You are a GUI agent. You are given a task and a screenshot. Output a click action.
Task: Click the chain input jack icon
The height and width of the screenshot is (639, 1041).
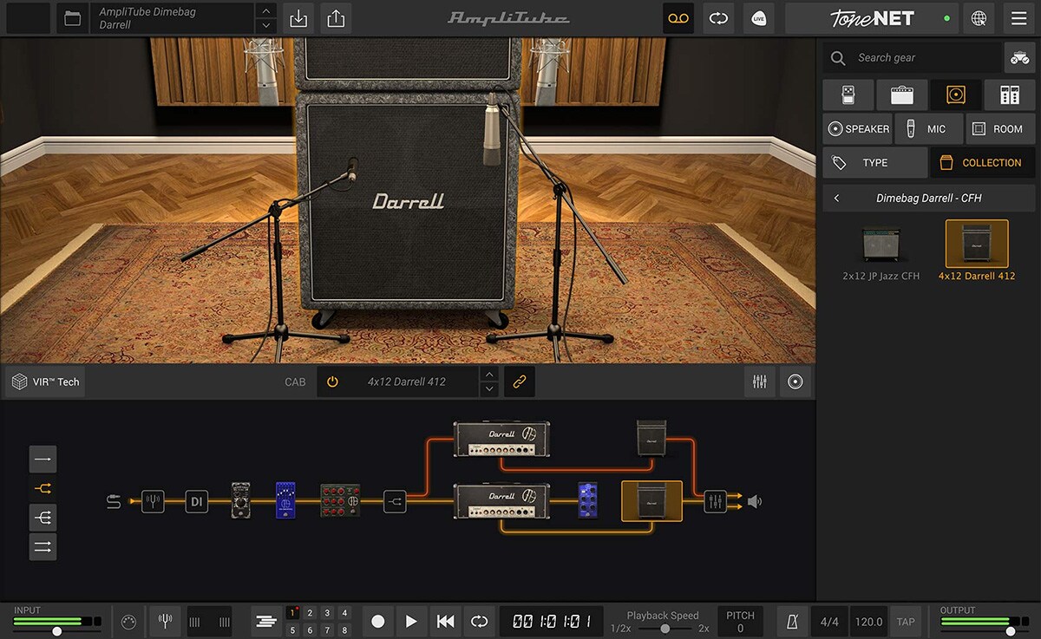(114, 501)
